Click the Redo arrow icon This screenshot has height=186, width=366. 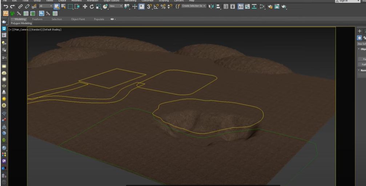[13, 7]
